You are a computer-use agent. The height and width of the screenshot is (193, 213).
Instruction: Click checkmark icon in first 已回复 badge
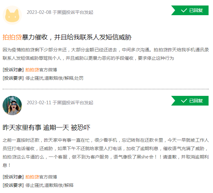[x=184, y=10]
